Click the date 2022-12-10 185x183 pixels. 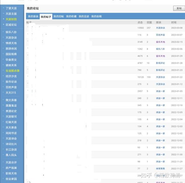point(177,105)
